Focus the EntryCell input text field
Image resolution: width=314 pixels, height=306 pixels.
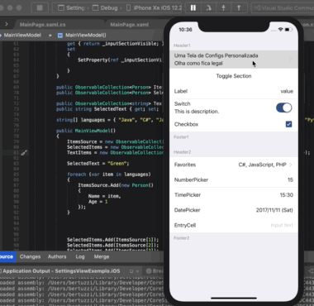tap(282, 225)
